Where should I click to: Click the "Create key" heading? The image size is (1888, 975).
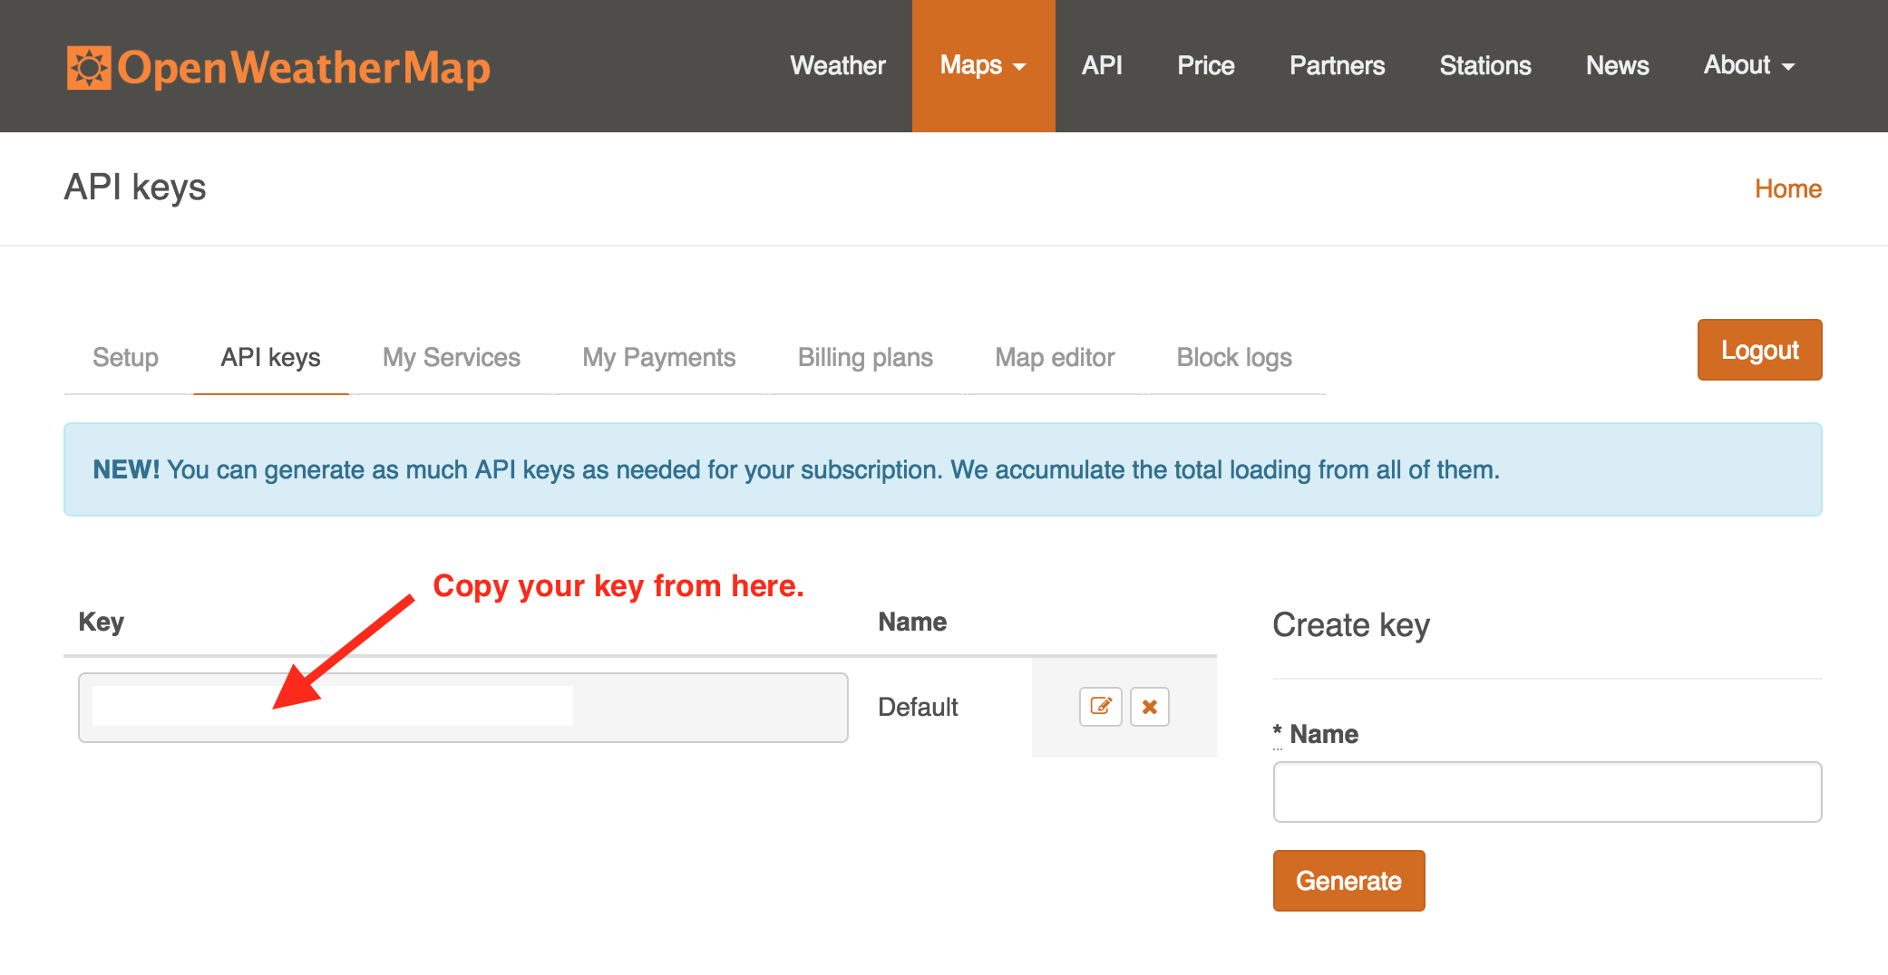pos(1351,625)
